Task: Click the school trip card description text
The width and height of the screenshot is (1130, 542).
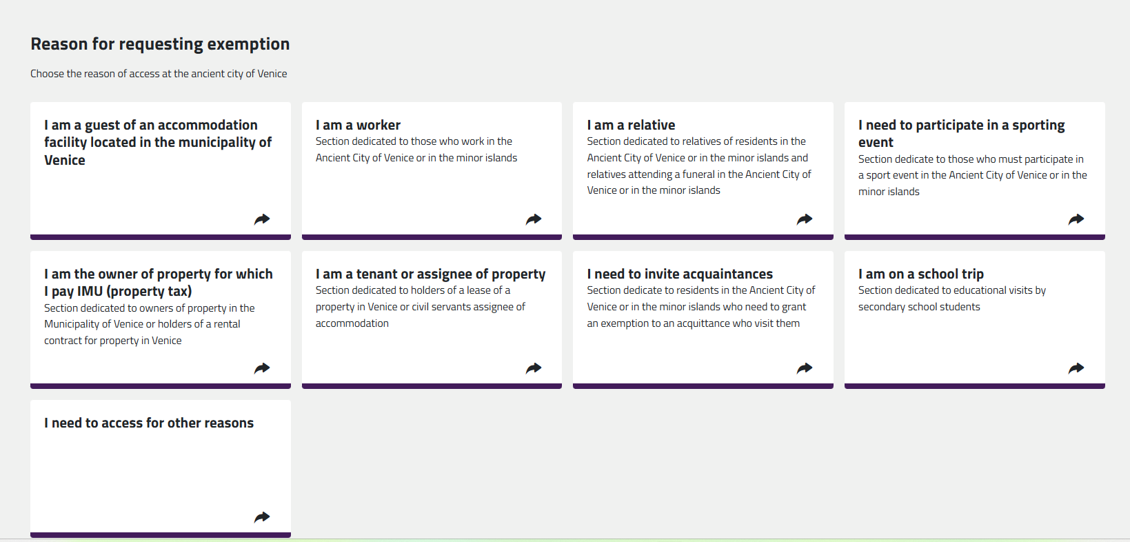Action: (952, 299)
